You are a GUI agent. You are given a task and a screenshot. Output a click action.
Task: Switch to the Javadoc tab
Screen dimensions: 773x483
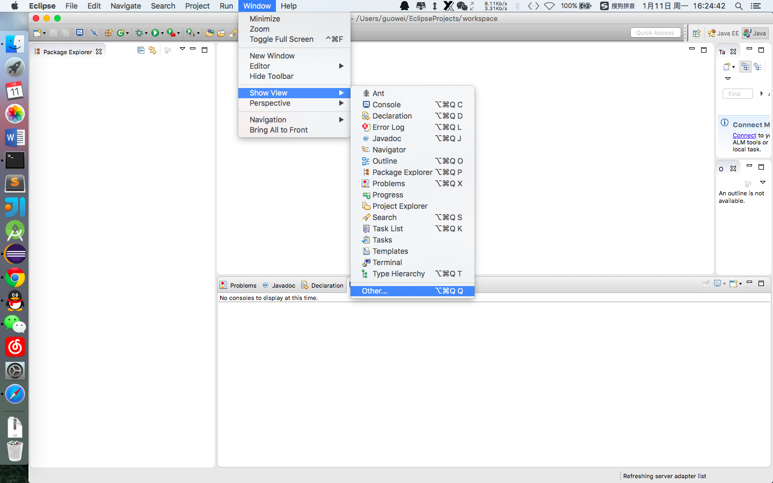279,286
